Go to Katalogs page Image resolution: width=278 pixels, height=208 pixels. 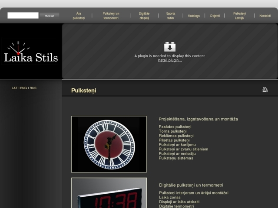[194, 16]
